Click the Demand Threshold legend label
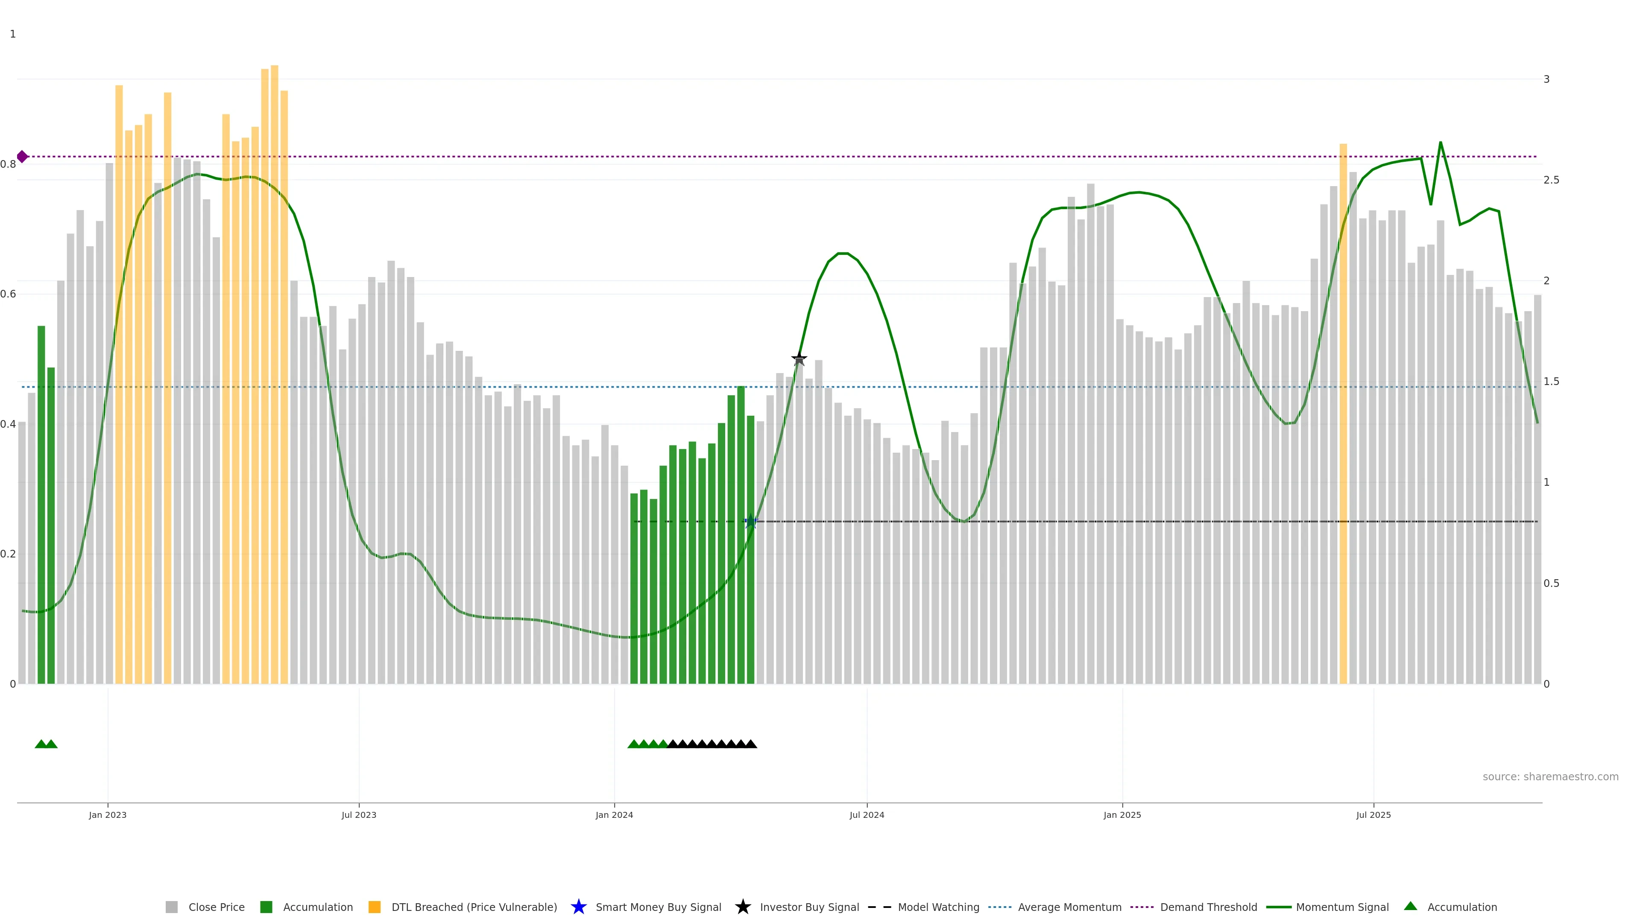The image size is (1640, 922). [x=1208, y=907]
